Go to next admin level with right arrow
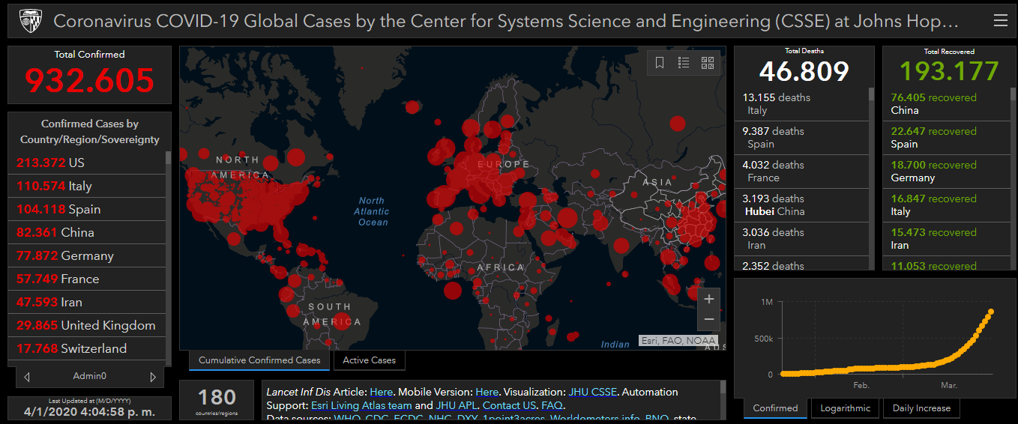This screenshot has width=1018, height=424. click(x=153, y=377)
